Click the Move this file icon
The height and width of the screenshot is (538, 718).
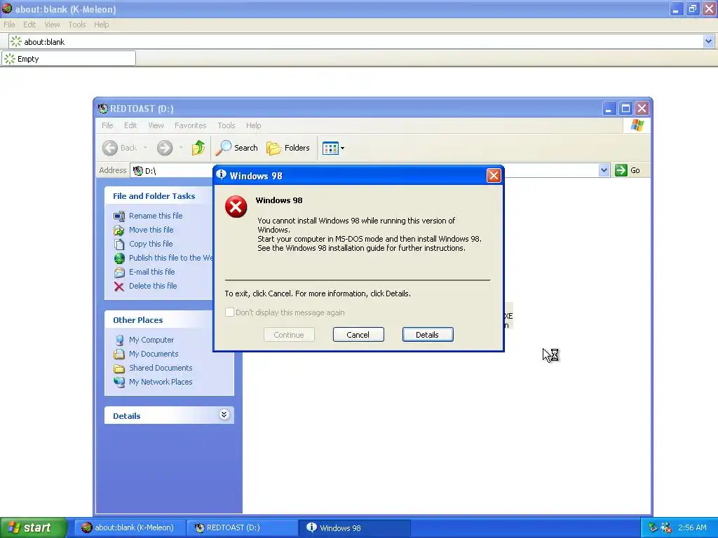[119, 230]
